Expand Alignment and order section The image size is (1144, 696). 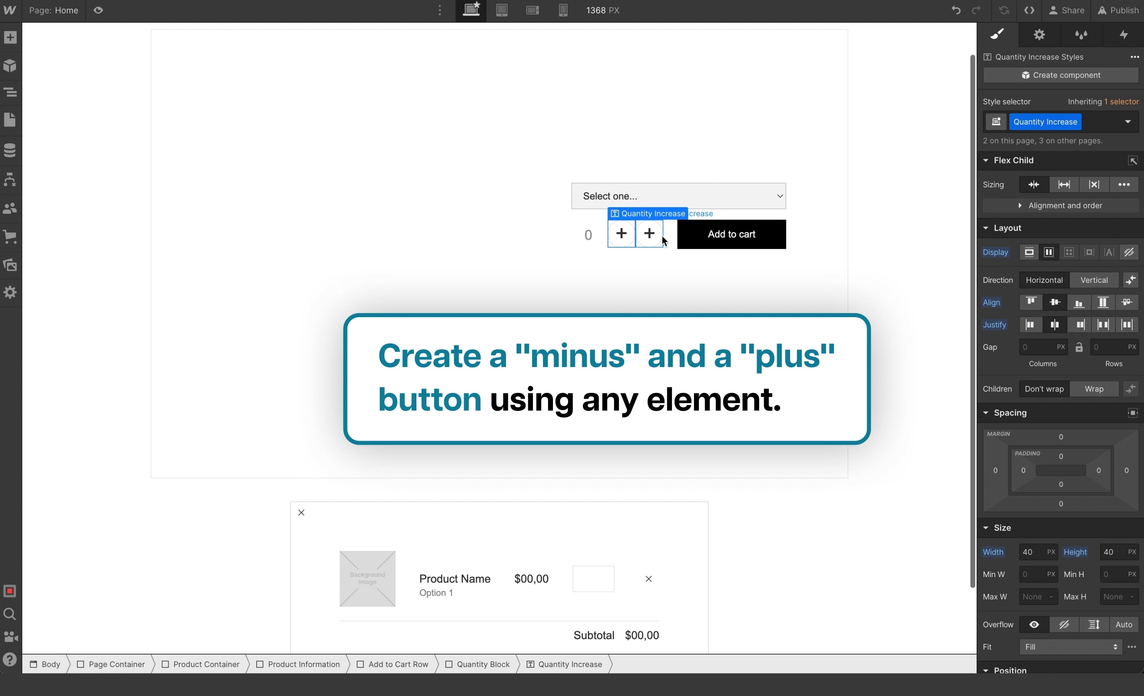point(1060,205)
